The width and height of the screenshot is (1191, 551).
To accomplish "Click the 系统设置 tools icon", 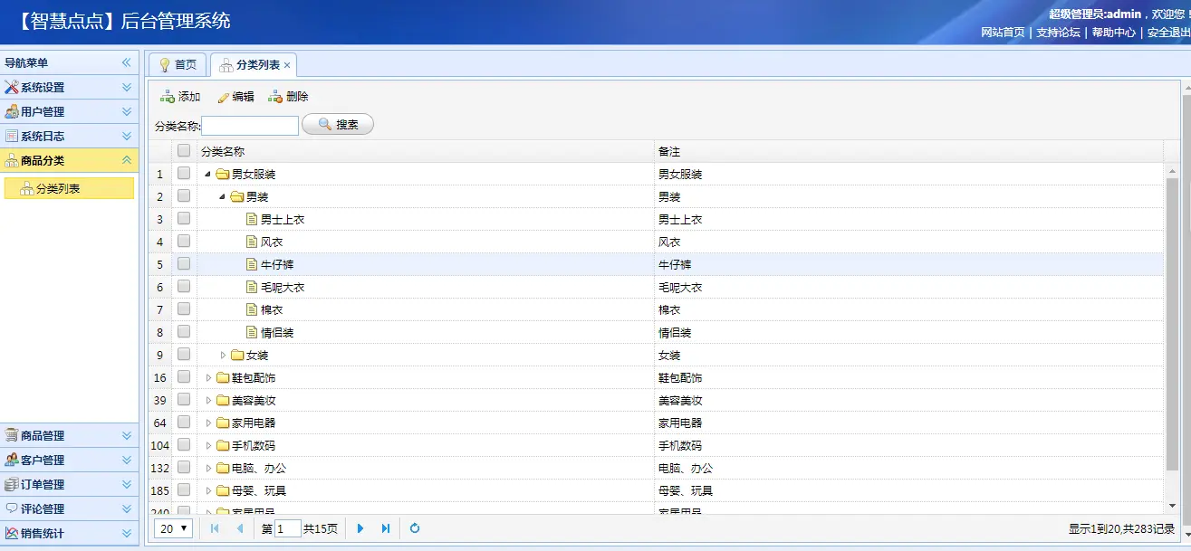I will (12, 88).
